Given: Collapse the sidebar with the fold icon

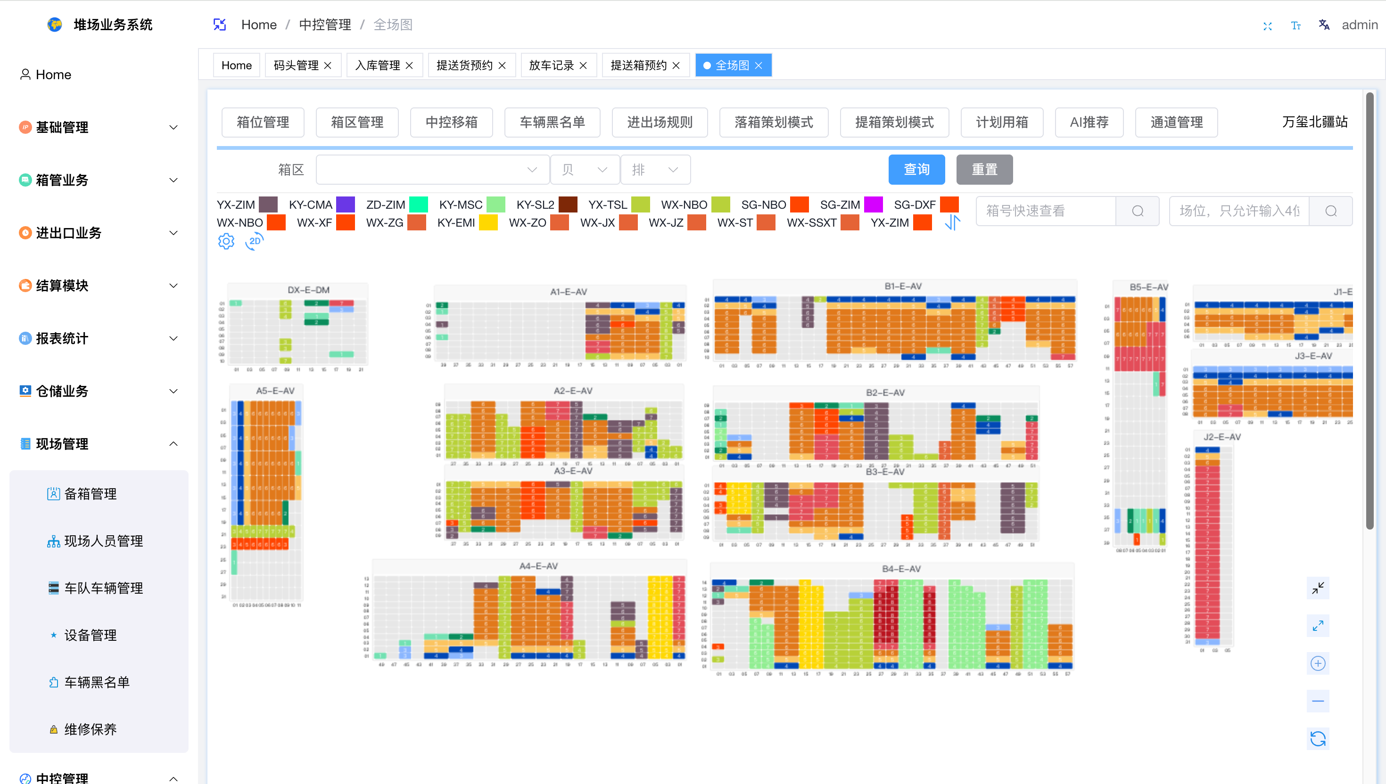Looking at the screenshot, I should (219, 25).
